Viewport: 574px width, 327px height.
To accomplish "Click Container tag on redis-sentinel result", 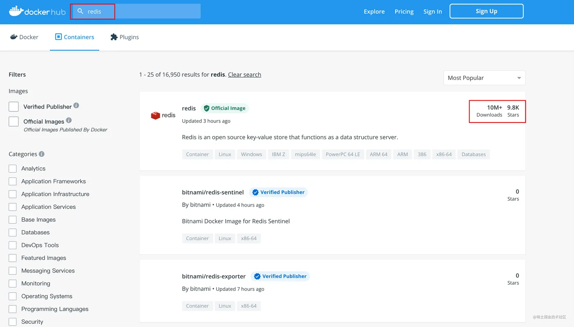I will click(198, 238).
